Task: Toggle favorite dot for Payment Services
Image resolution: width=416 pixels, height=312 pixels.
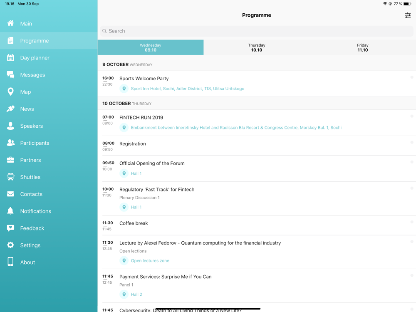Action: (x=412, y=275)
